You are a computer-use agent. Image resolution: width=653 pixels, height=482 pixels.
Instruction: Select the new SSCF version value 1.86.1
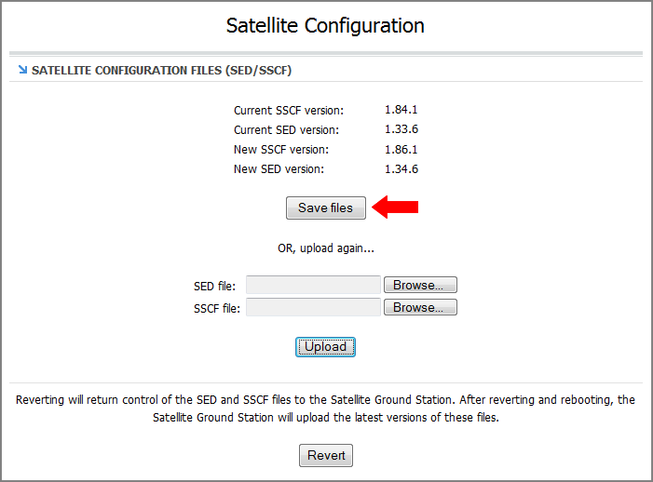[401, 150]
